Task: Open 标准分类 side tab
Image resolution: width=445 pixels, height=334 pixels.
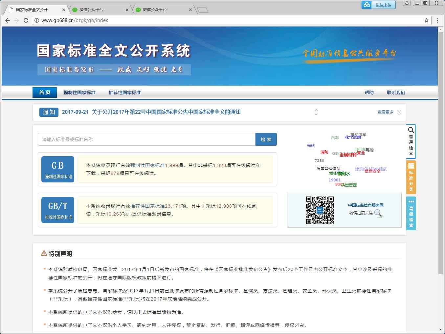Action: [411, 177]
